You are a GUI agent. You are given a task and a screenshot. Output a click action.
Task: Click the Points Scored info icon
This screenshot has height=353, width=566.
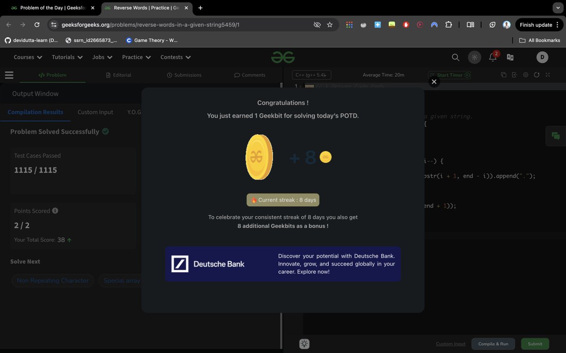[55, 211]
